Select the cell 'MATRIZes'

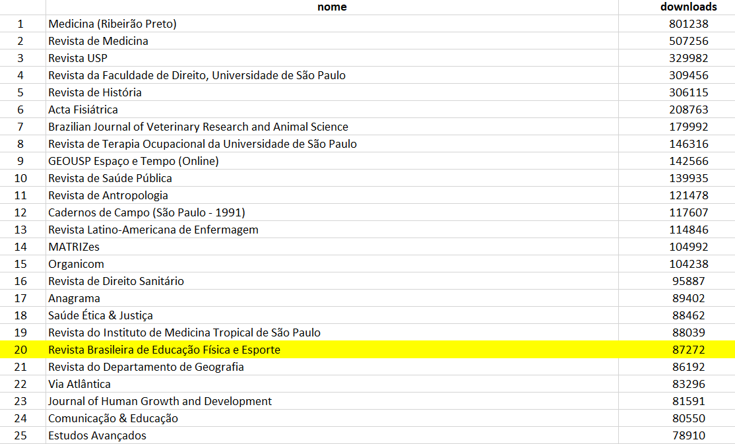pos(332,247)
